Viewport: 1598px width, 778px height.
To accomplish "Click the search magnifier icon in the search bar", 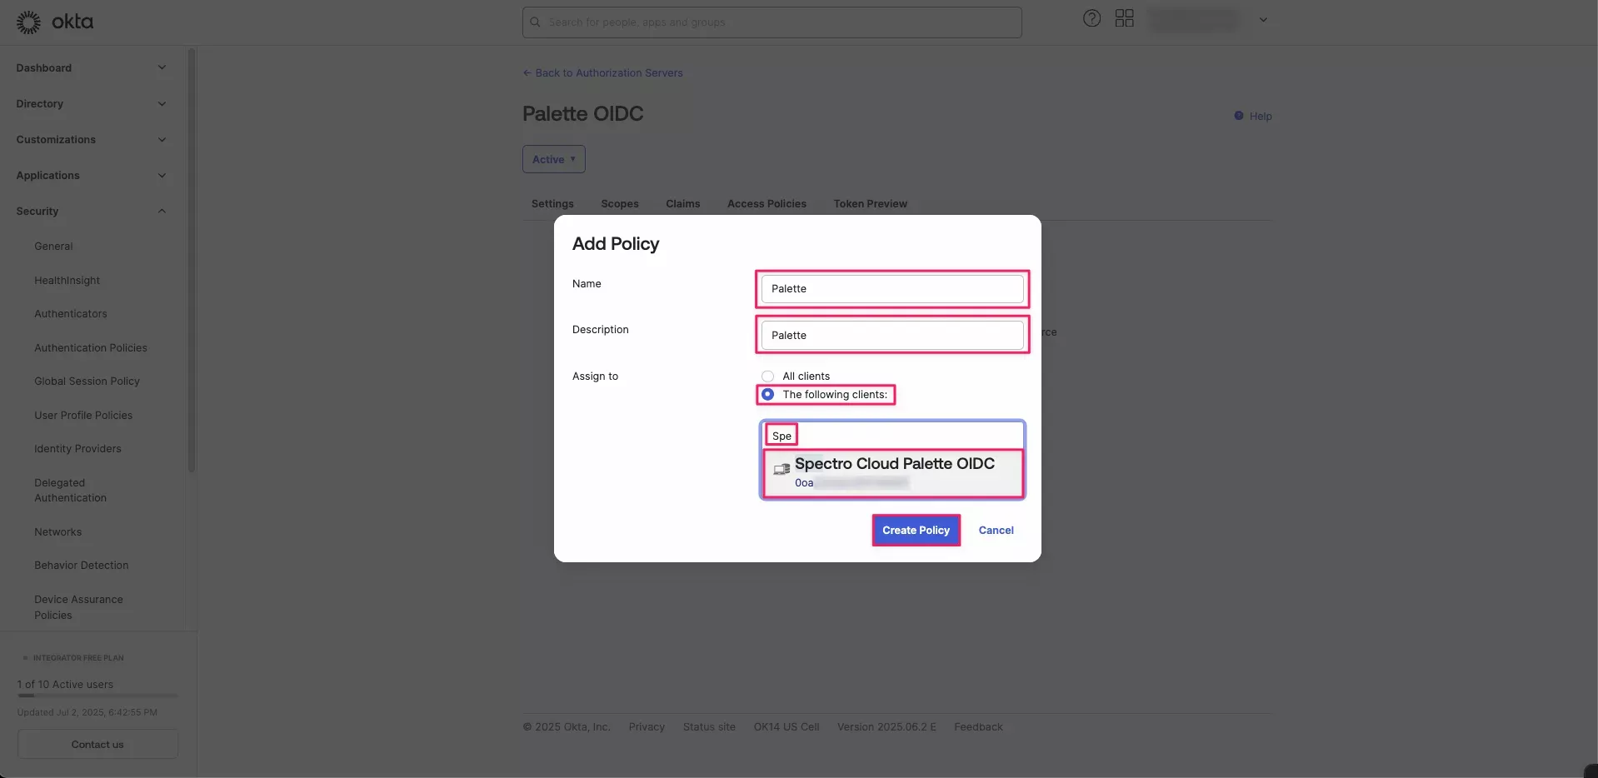I will click(534, 22).
